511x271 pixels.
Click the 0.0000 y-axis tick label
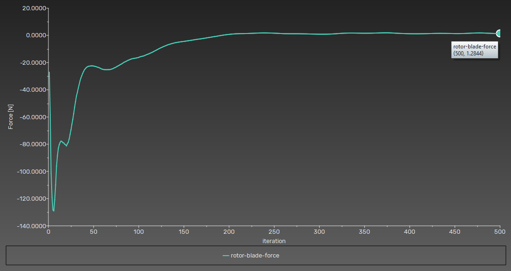(32, 35)
